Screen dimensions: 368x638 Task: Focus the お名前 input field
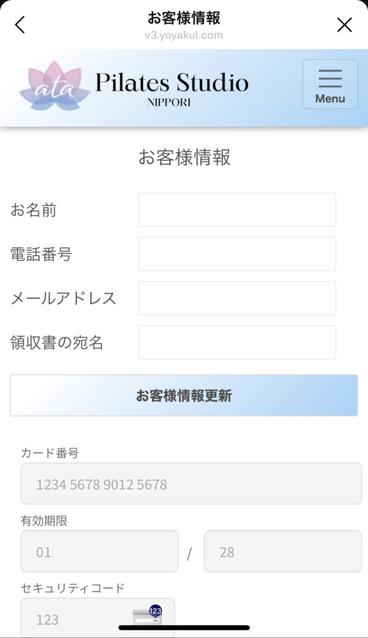pyautogui.click(x=237, y=210)
